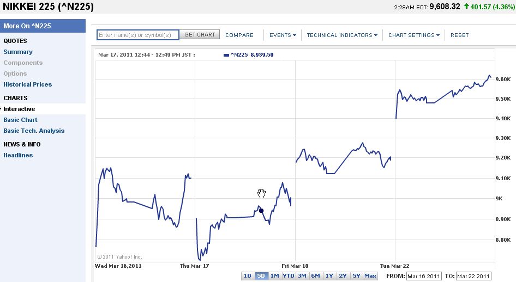
Task: Click the ^N225 legend color swatch
Action: tap(226, 55)
